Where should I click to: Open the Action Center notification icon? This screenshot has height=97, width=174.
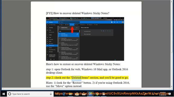(170, 94)
